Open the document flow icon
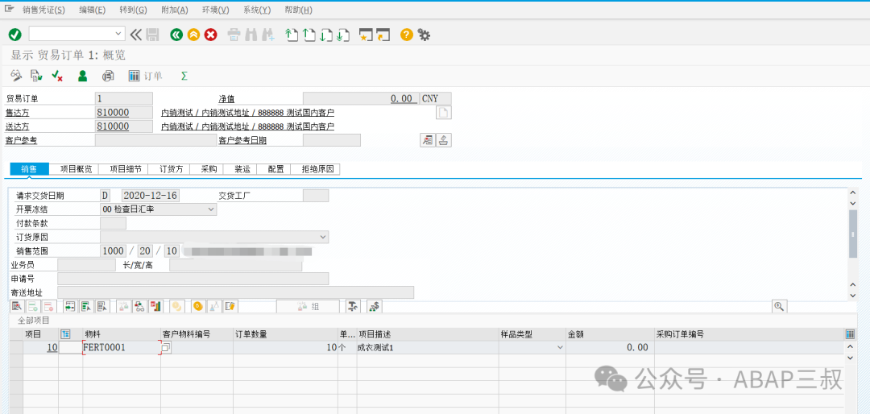The width and height of the screenshot is (870, 414). (x=36, y=76)
